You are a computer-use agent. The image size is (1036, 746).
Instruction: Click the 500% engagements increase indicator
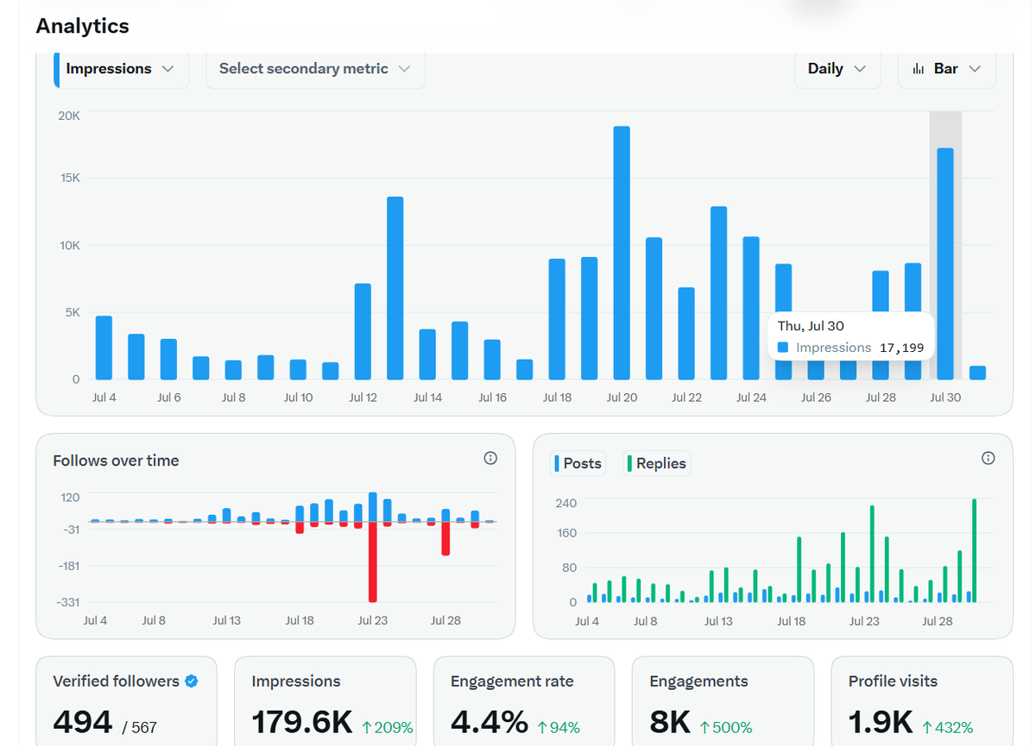click(x=725, y=728)
